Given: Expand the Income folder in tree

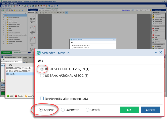Looking at the screenshot, I should [x=4, y=20].
